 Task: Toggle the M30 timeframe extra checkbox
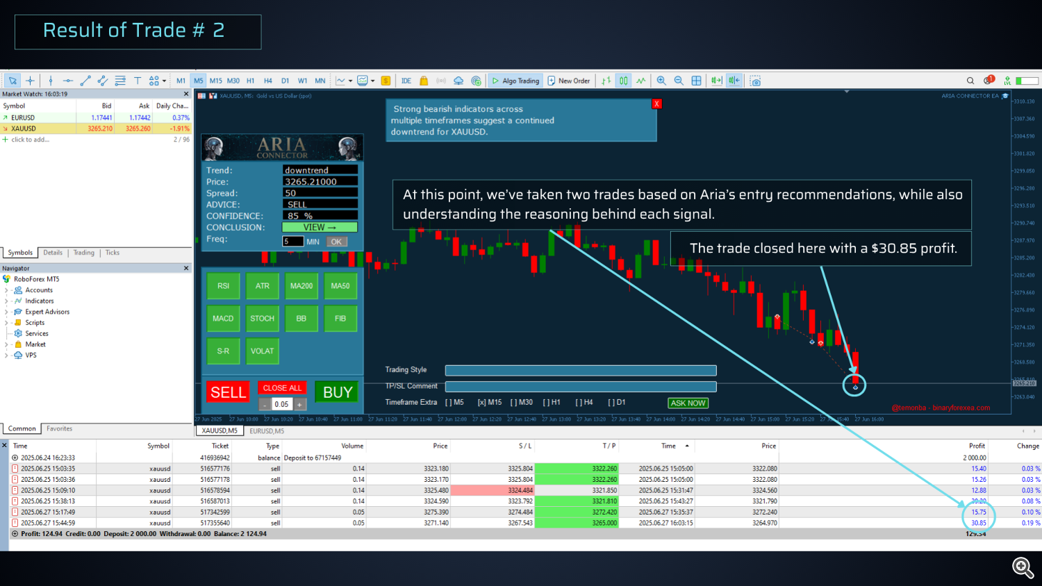521,402
